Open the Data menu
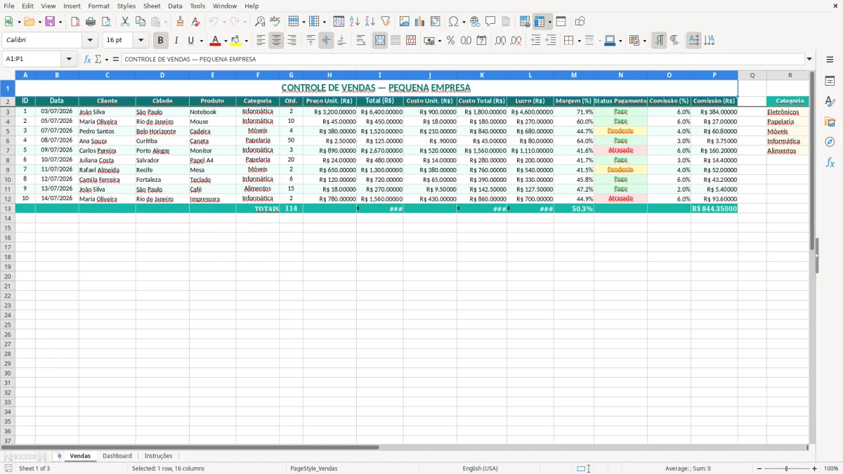Viewport: 843px width, 474px height. coord(175,6)
